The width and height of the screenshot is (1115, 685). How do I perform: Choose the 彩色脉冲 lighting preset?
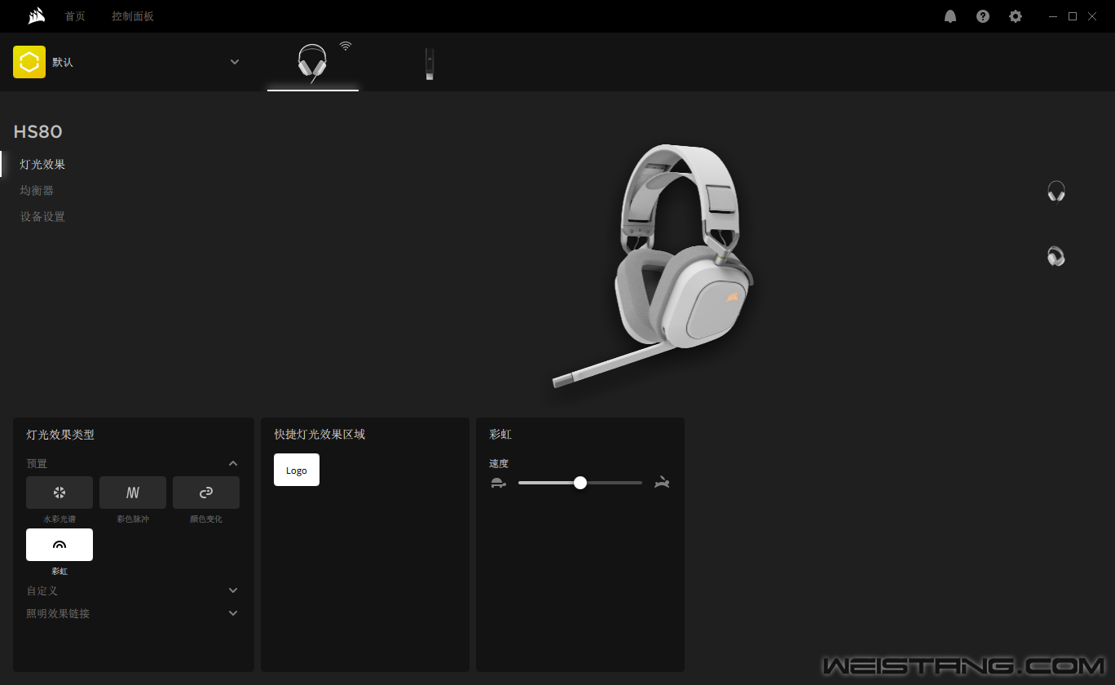pos(133,493)
